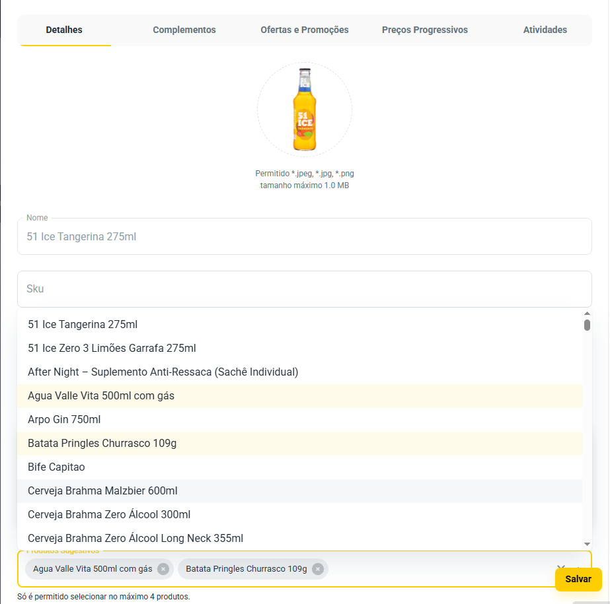Deselect Agua Valle Vita 500ml com gás option

[299, 395]
